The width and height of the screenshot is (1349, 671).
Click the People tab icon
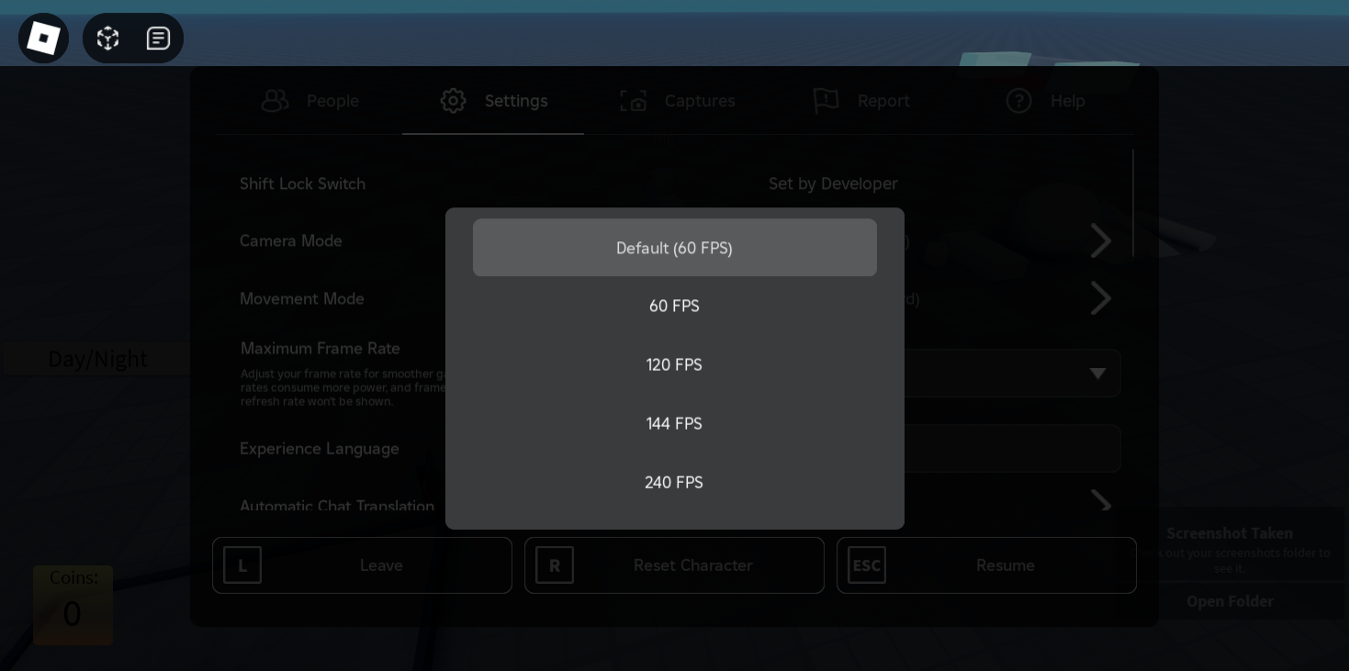coord(275,100)
